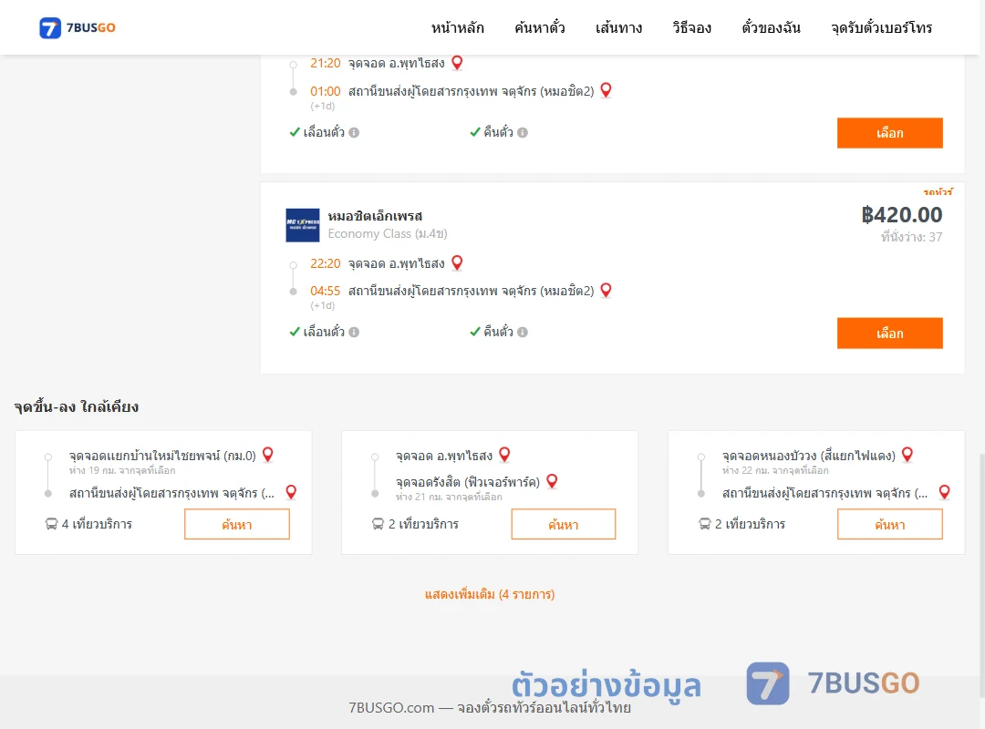Screen dimensions: 985x729
Task: Search trips from จุดจอดแยกบ้านใหม่ไชยพจน์ with ค้นหา
Action: coord(237,524)
